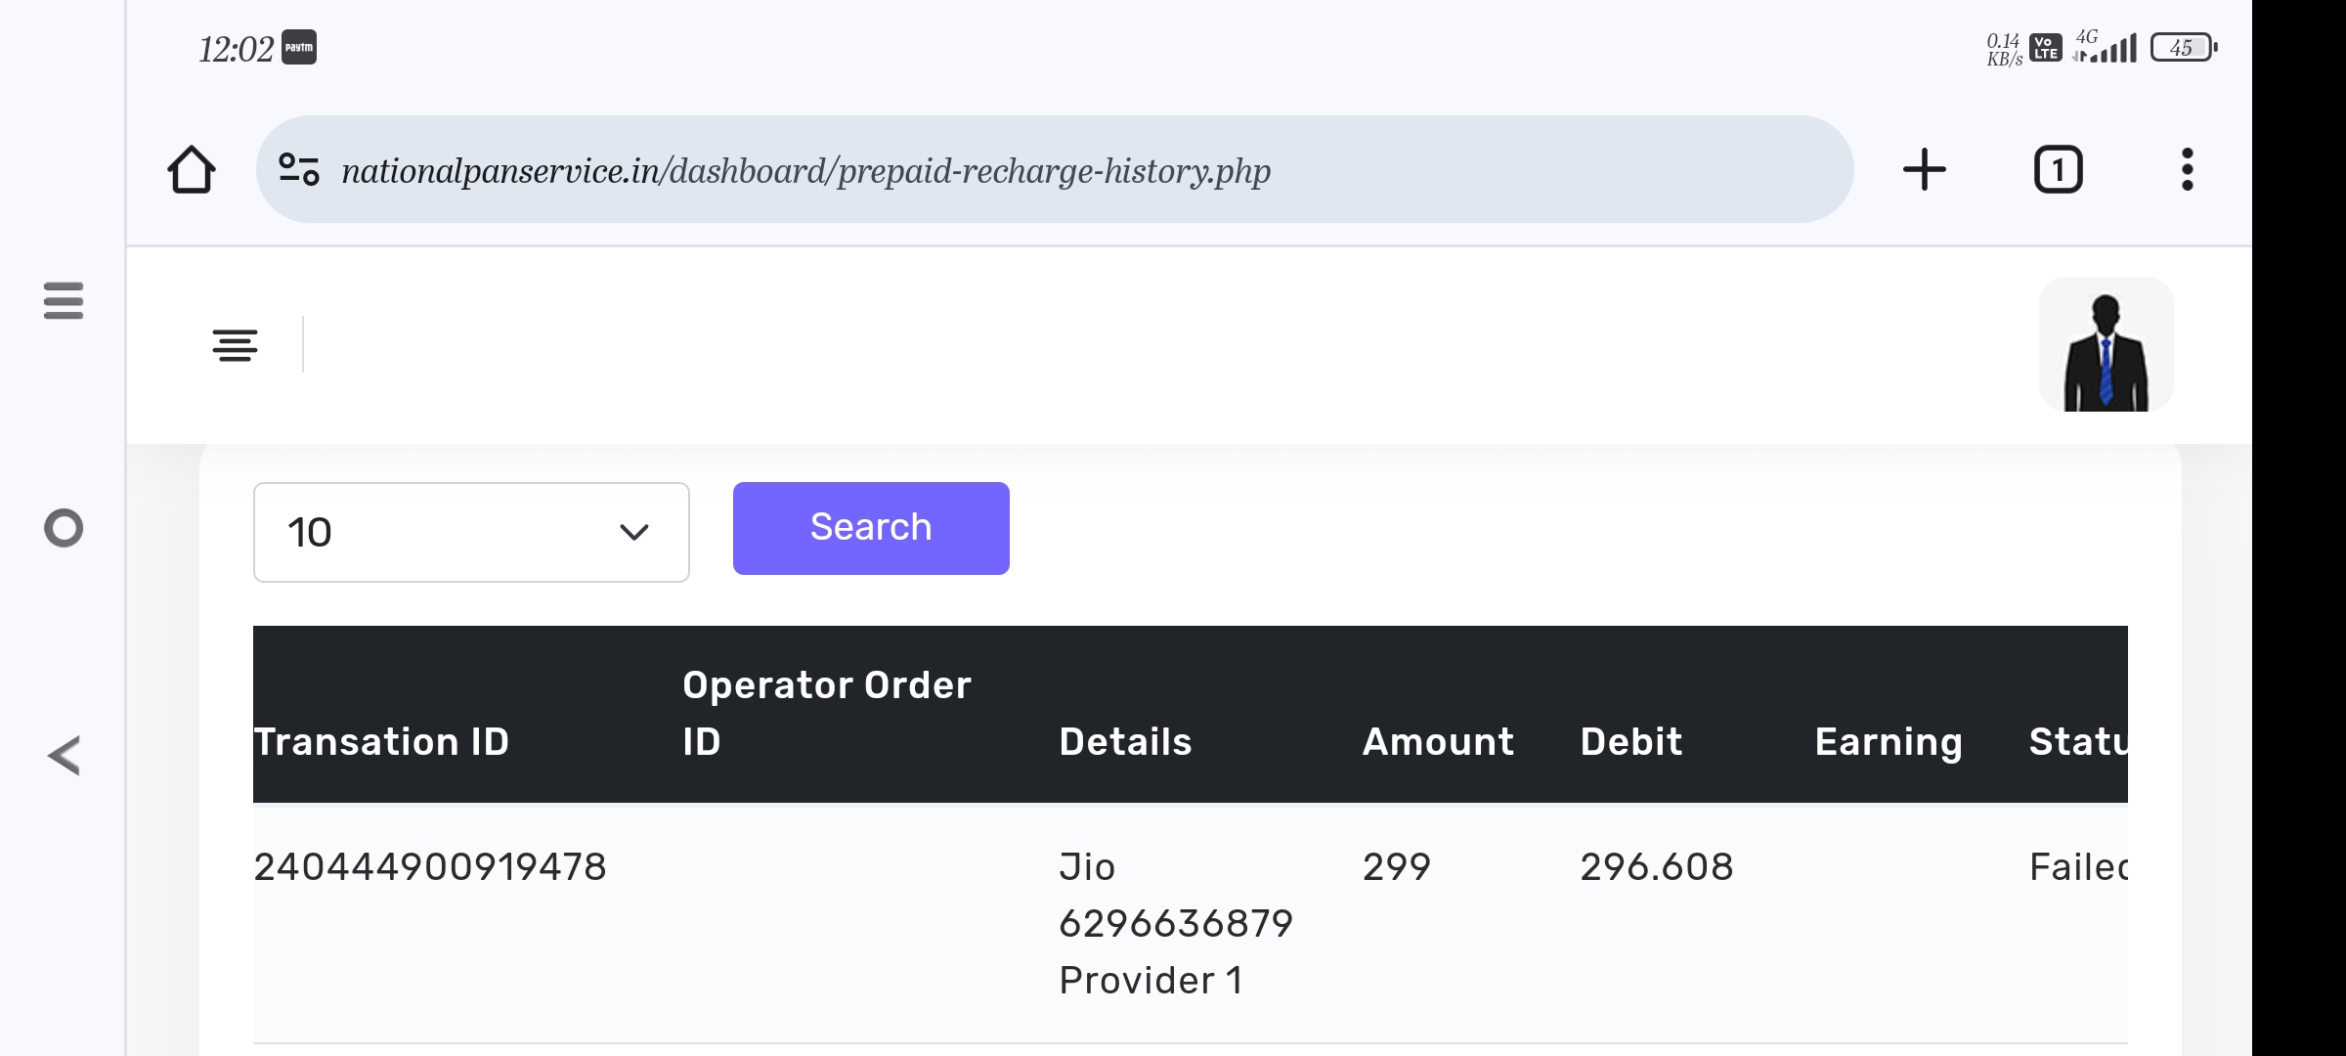Tap the URL address bar text
The width and height of the screenshot is (2346, 1056).
coord(805,171)
